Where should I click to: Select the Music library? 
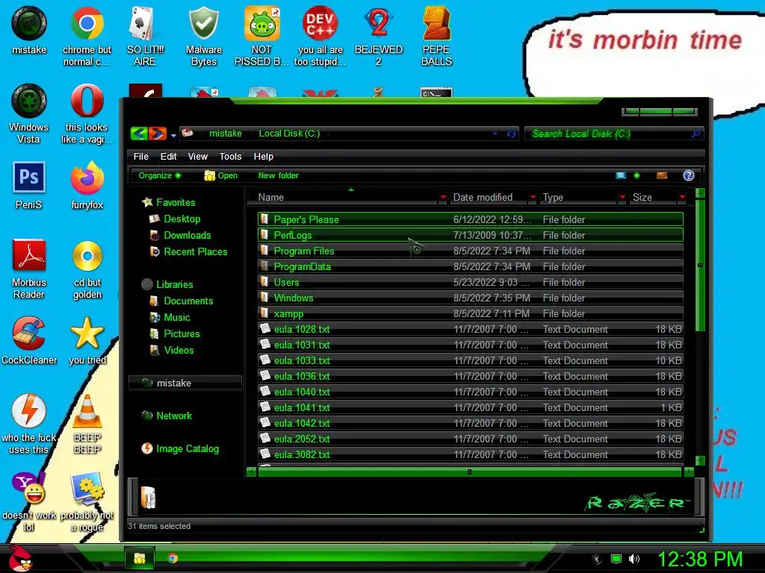pos(176,318)
